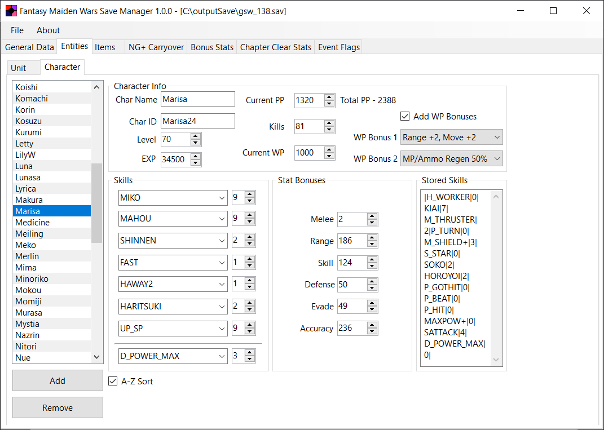Click the Char ID input field
Image resolution: width=604 pixels, height=430 pixels.
coord(197,121)
